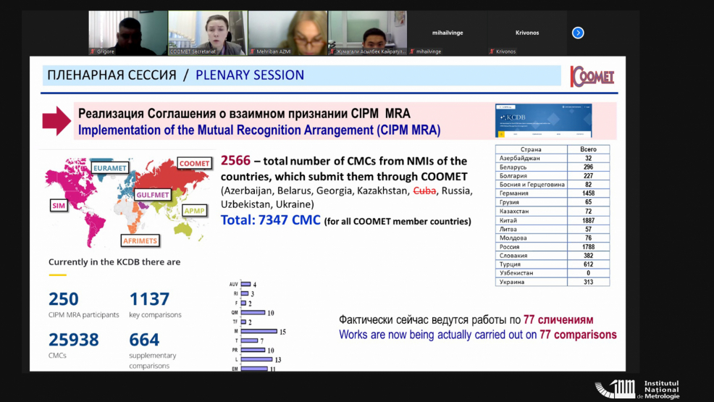The image size is (714, 402).
Task: Select the Mehriban AZMI video tile
Action: (x=287, y=33)
